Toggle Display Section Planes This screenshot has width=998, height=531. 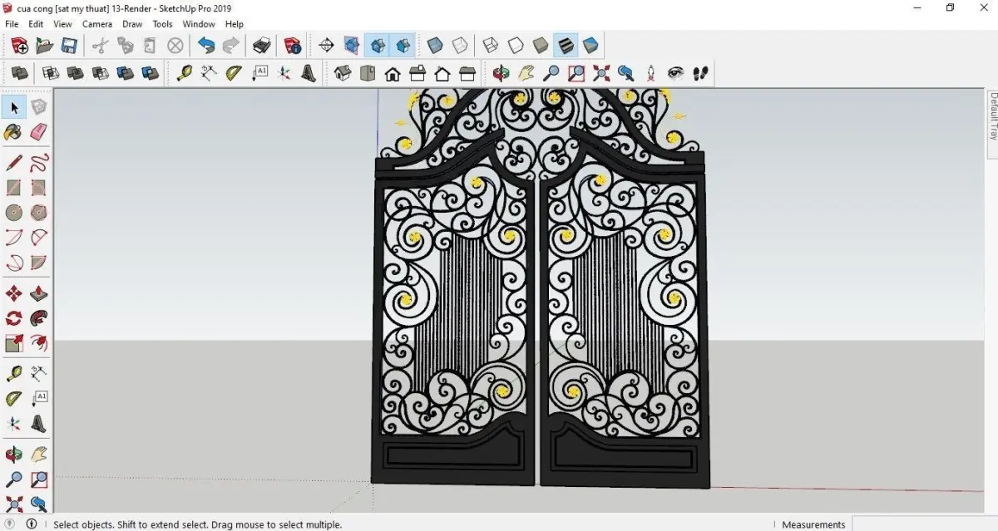(x=352, y=46)
